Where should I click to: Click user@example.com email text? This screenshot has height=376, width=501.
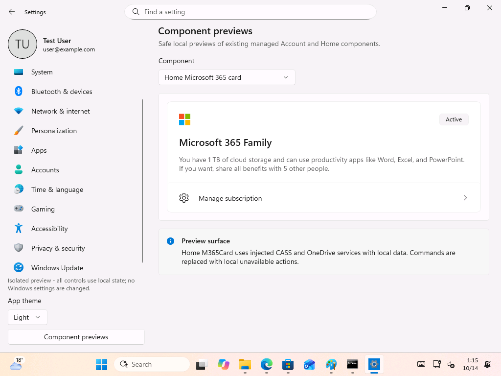pos(69,49)
